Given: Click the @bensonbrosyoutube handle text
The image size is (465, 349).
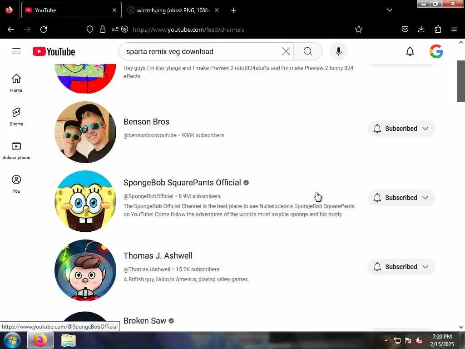Looking at the screenshot, I should pos(150,135).
